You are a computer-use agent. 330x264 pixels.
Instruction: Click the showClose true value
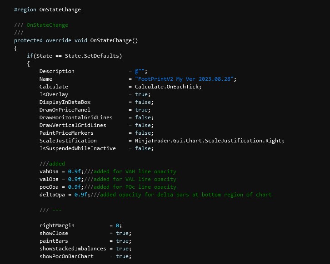click(122, 233)
